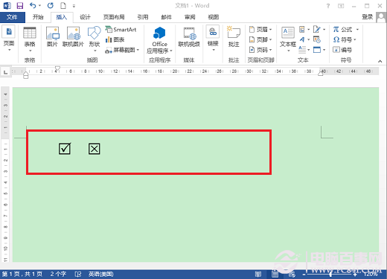
Task: Click the Object icon in Text group
Action: click(317, 50)
